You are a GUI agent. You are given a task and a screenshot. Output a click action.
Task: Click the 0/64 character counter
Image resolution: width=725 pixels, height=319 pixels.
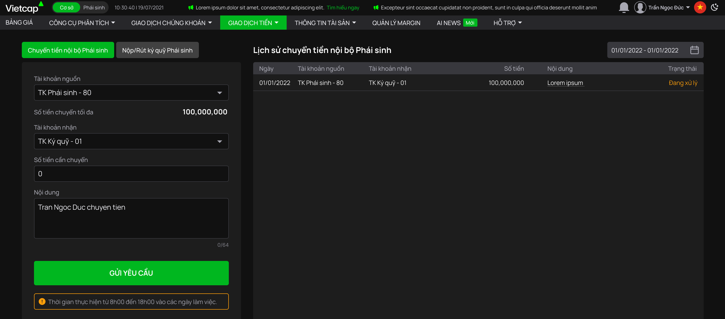[x=223, y=245]
